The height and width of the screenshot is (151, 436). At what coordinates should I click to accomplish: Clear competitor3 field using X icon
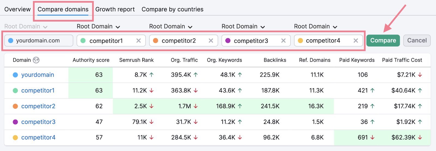click(x=283, y=41)
